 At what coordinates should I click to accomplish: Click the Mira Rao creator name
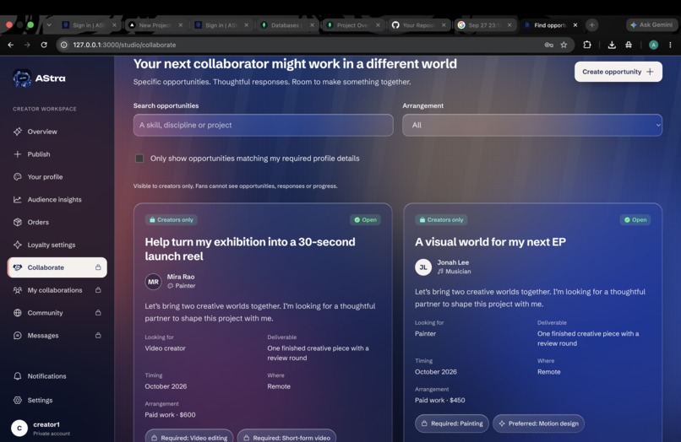click(181, 277)
